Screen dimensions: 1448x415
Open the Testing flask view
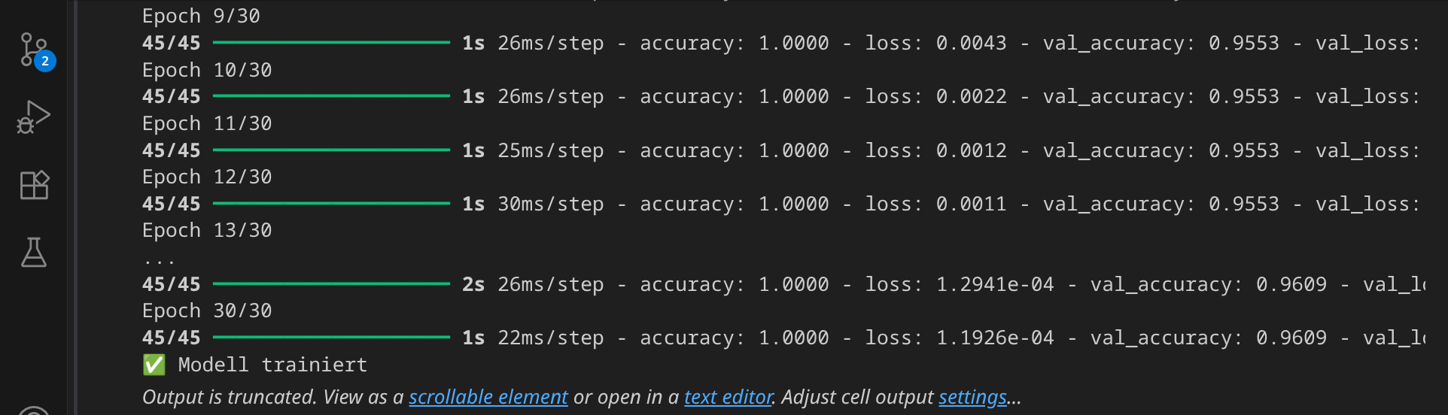tap(34, 253)
